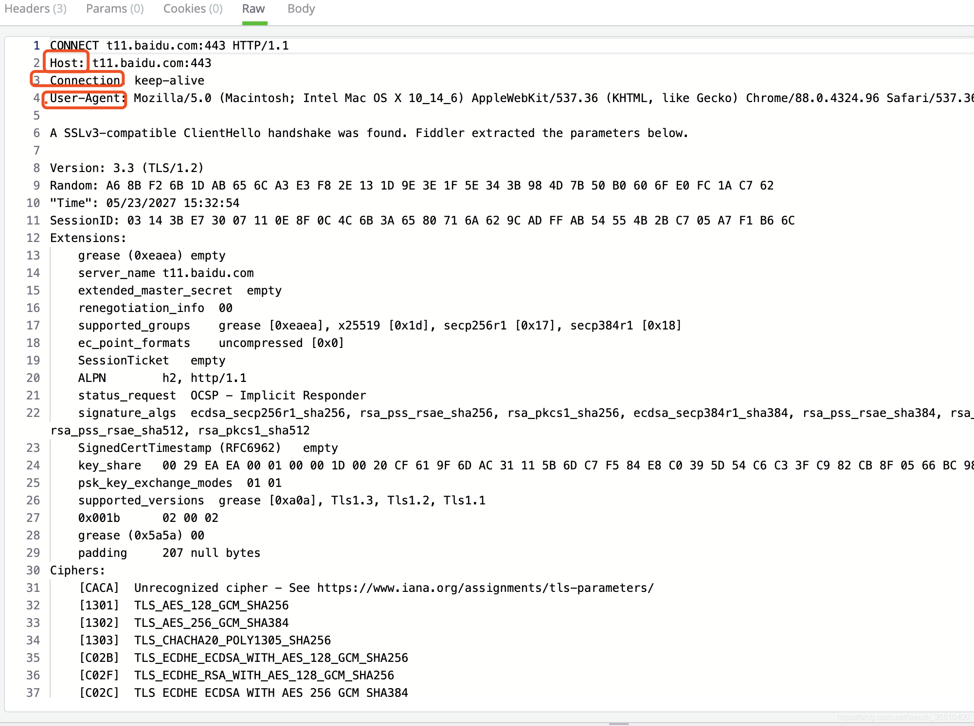
Task: Click the grease (0x5a5a) 00 line
Action: [141, 536]
